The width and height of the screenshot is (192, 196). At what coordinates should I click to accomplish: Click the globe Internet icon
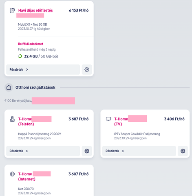(12, 174)
